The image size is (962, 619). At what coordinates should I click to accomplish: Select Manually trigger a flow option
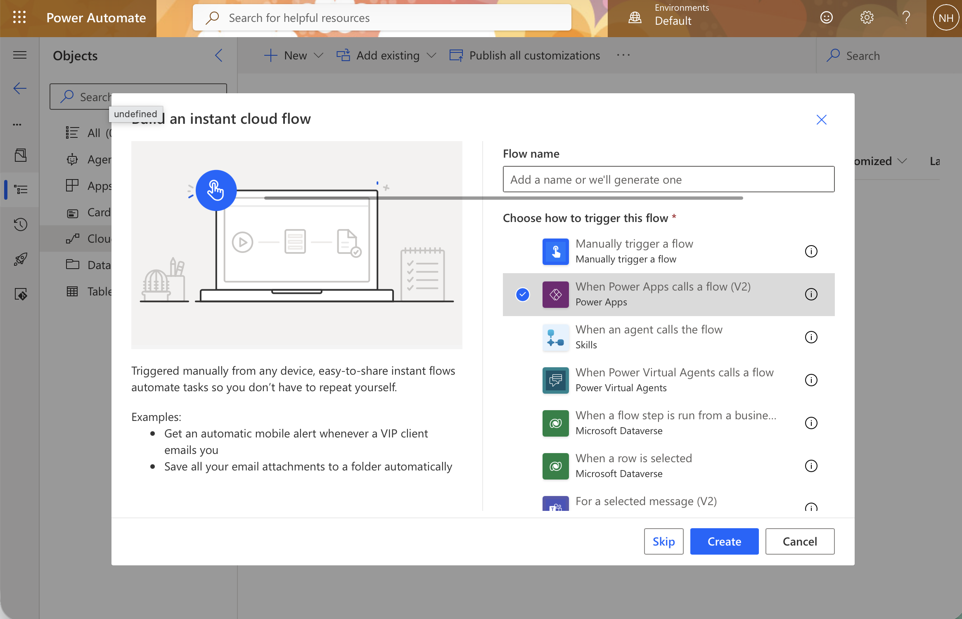pyautogui.click(x=668, y=251)
